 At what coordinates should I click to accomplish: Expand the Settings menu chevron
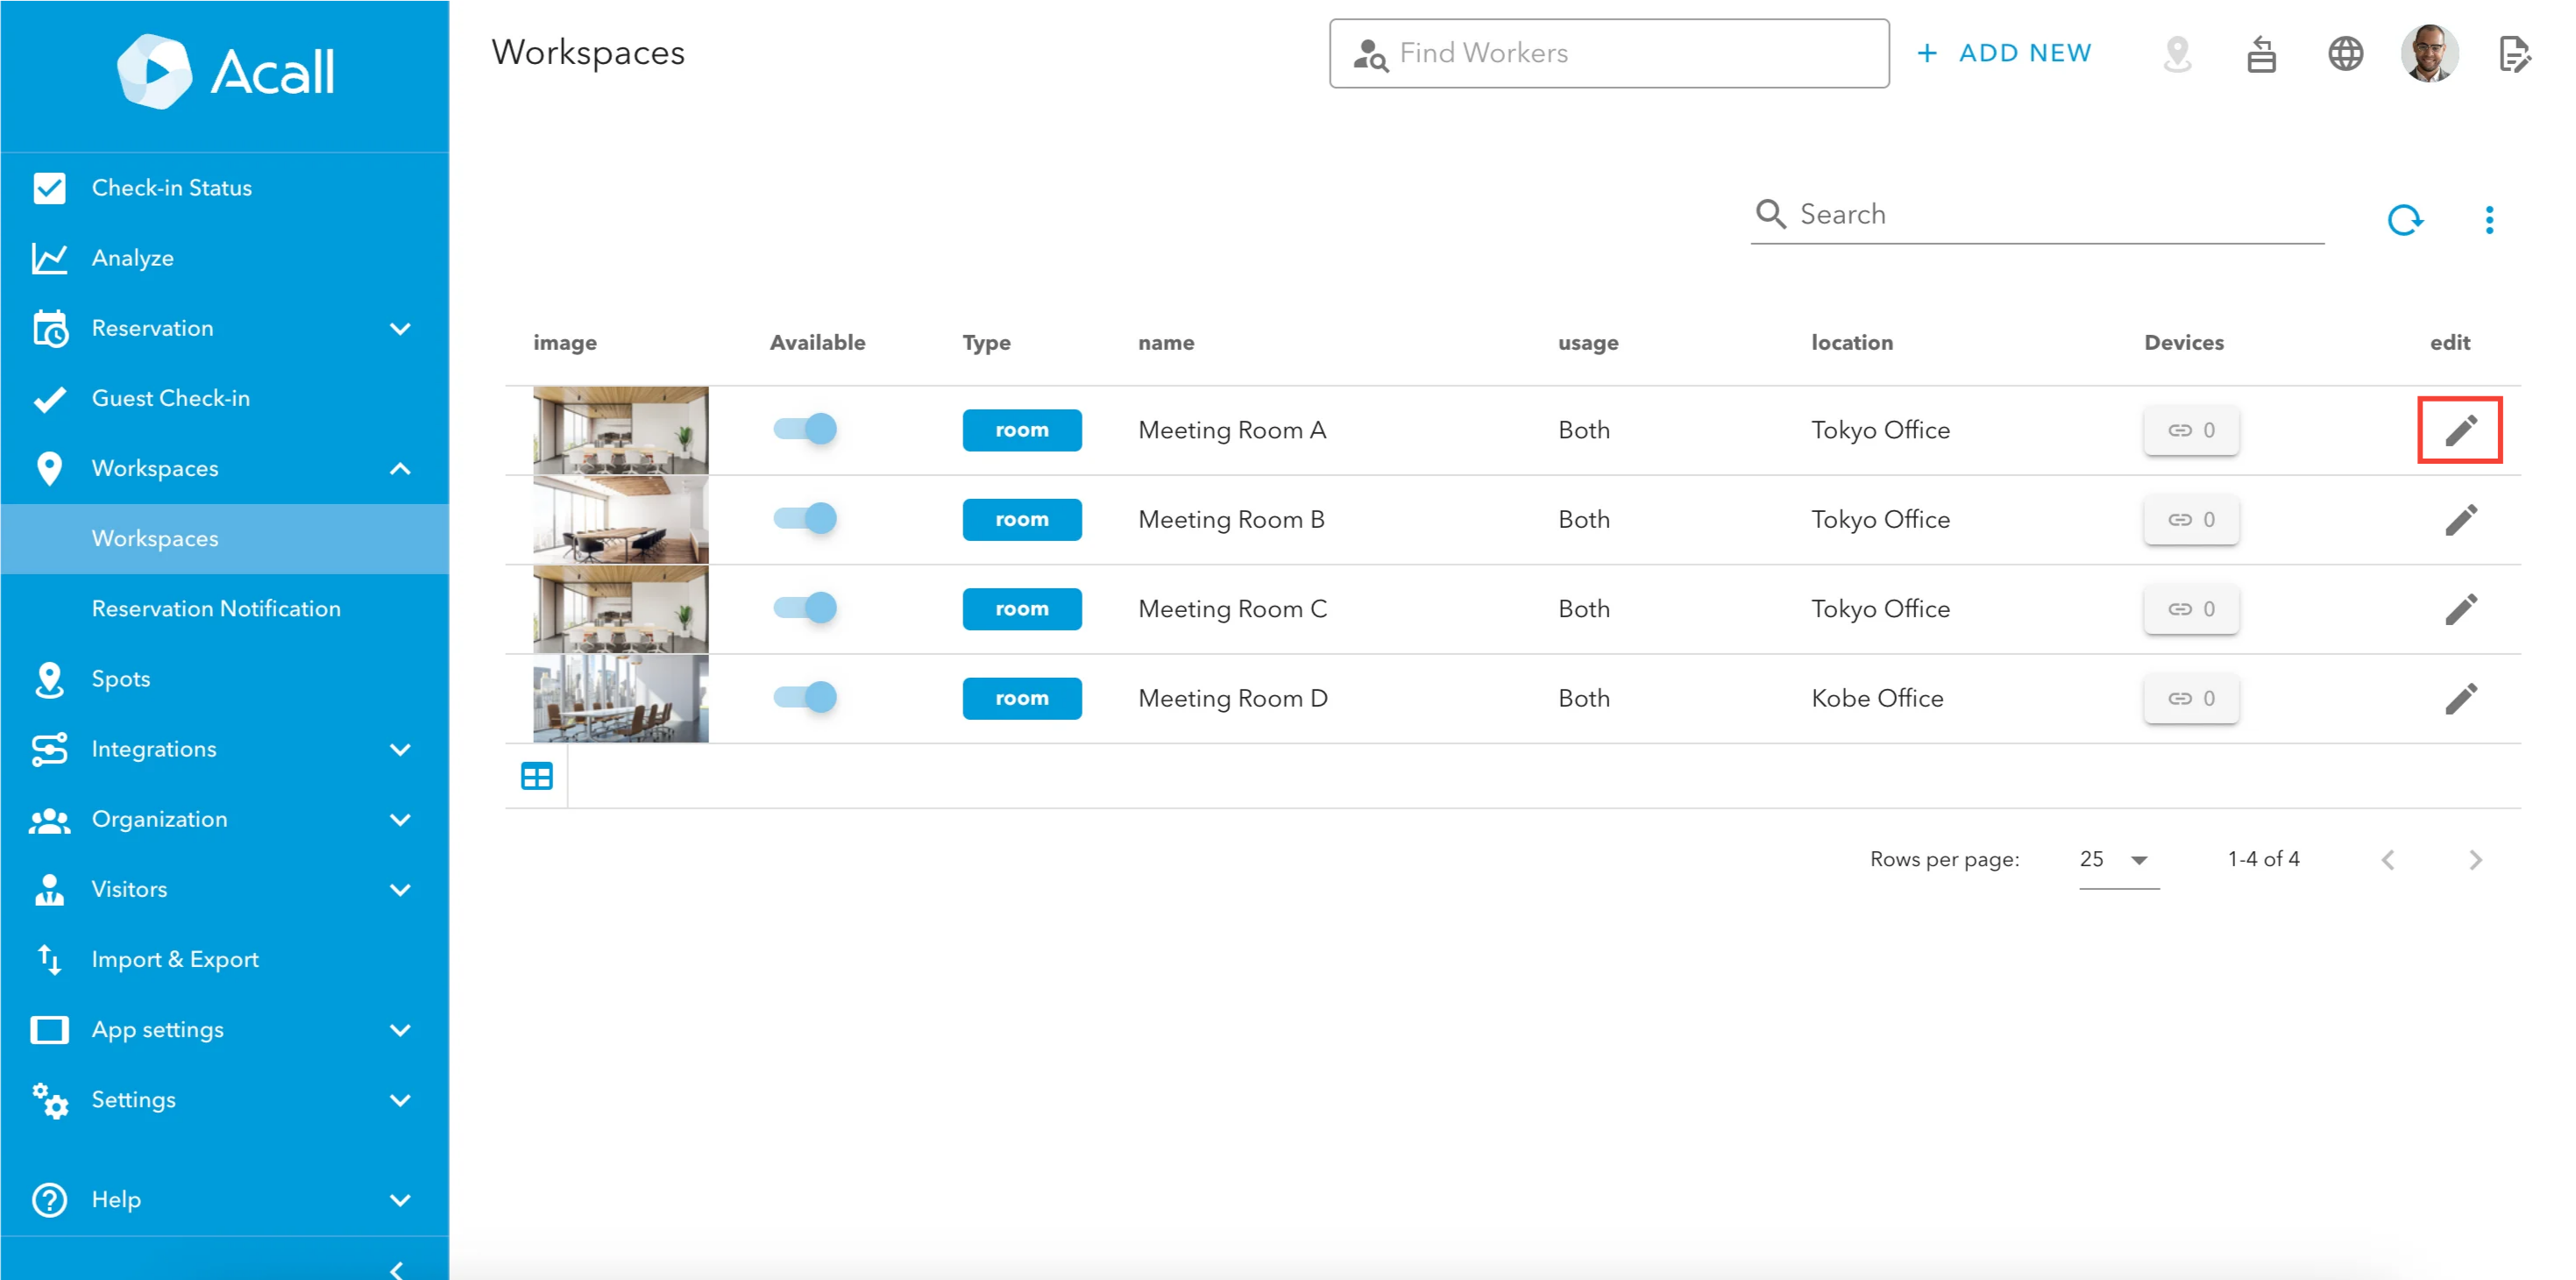coord(400,1100)
